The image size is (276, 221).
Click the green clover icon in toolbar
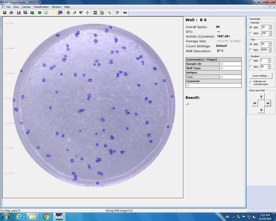click(39, 12)
